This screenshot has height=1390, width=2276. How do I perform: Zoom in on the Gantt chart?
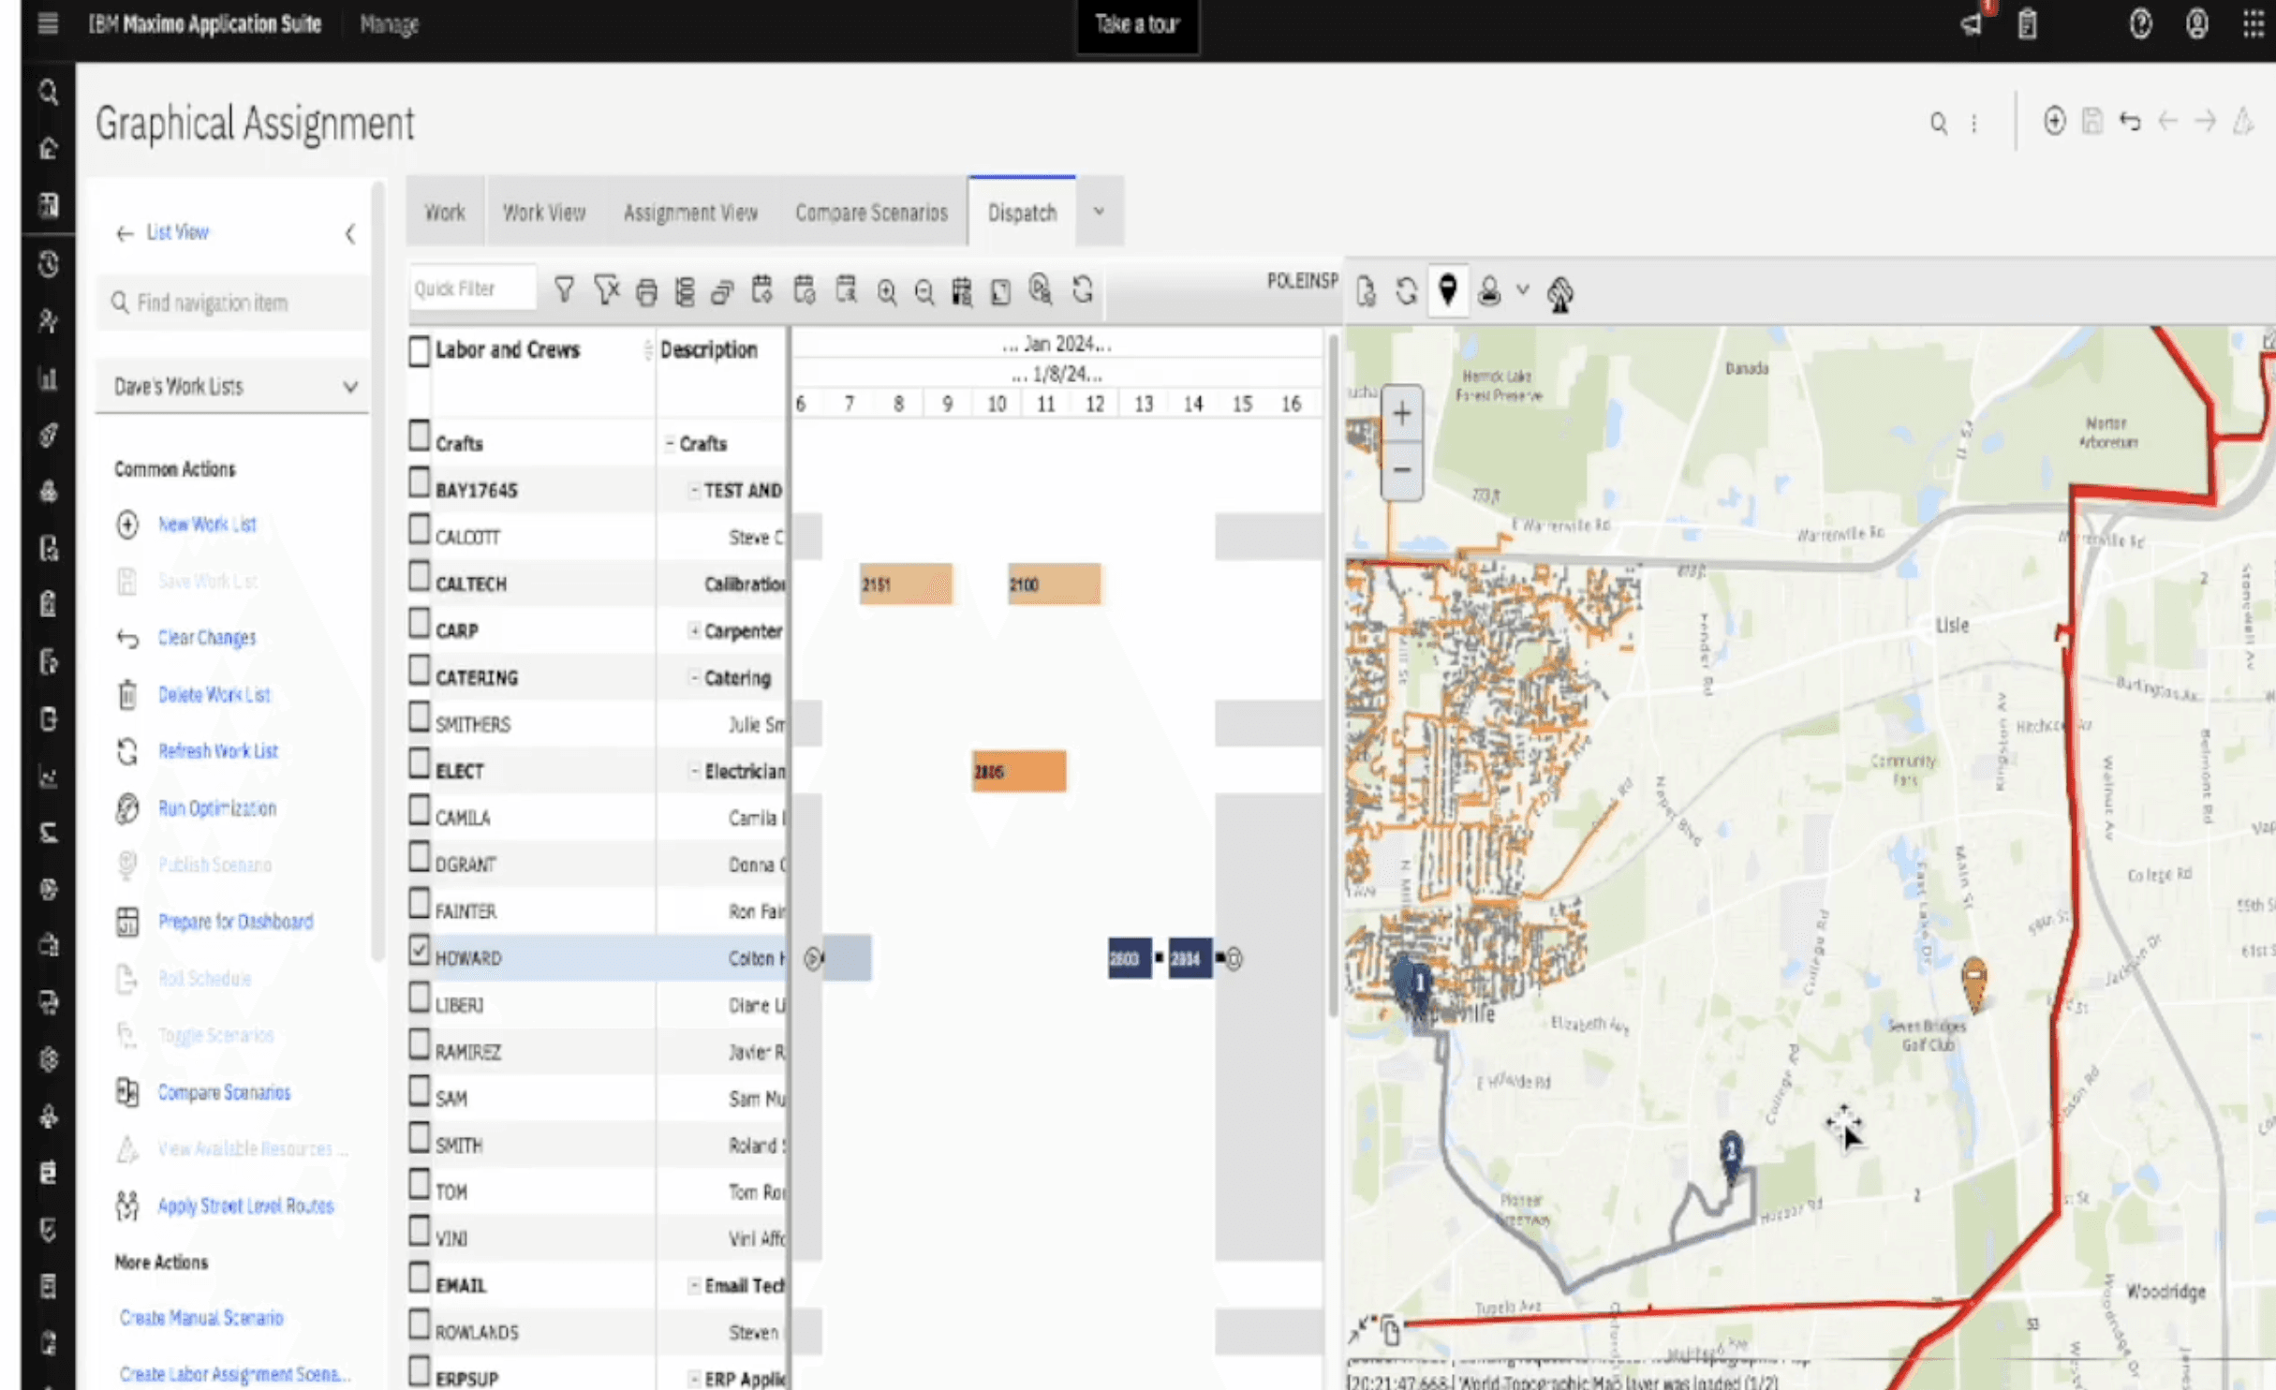pyautogui.click(x=886, y=292)
